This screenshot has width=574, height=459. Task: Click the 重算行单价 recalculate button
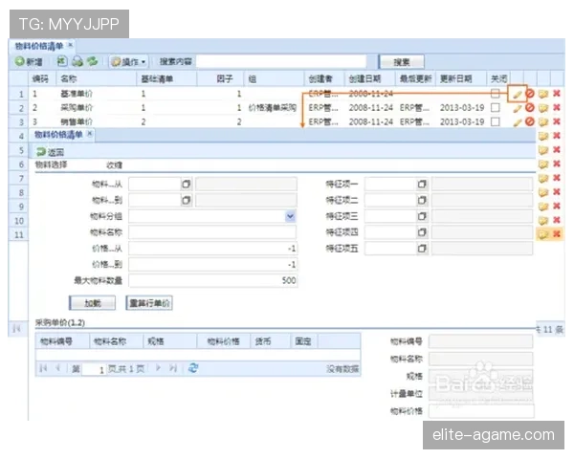click(x=149, y=303)
